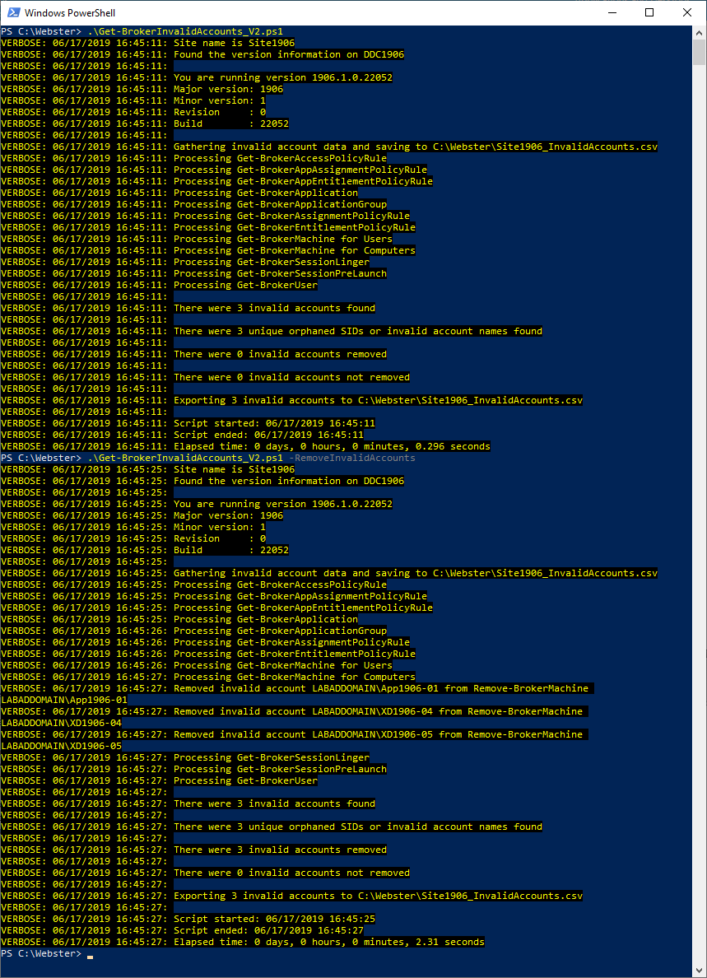Click 'Elapsed time' line showing 0.296 seconds
Viewport: 707px width, 978px height.
tap(245, 446)
